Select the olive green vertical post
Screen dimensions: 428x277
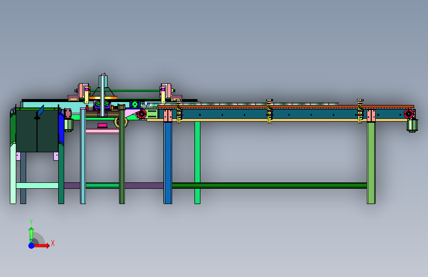click(122, 156)
